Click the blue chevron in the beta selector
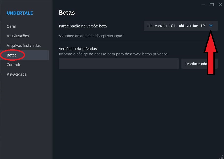The height and width of the screenshot is (159, 224). coord(211,26)
